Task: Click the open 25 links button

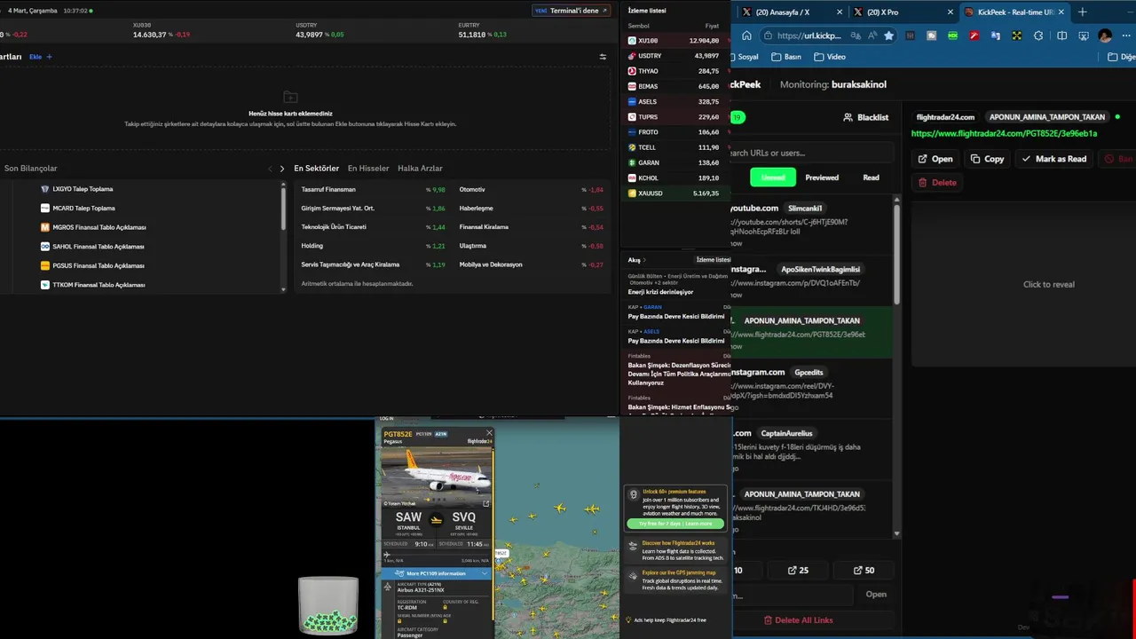Action: [x=798, y=571]
